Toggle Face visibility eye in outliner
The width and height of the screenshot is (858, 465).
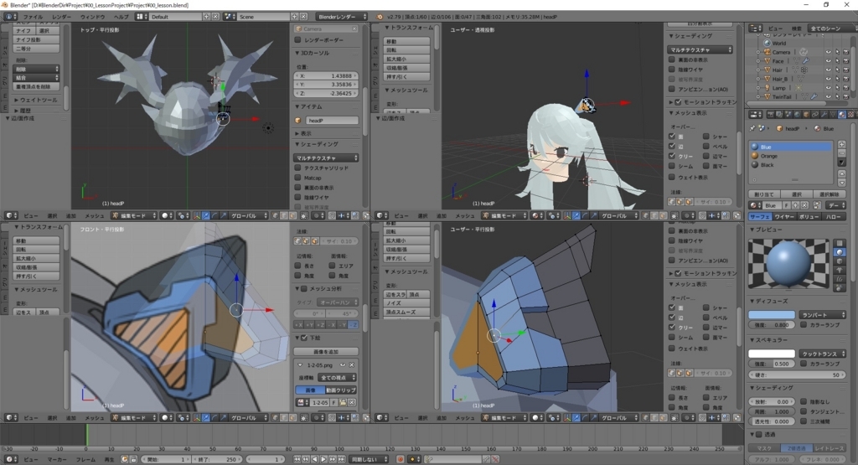pyautogui.click(x=828, y=60)
